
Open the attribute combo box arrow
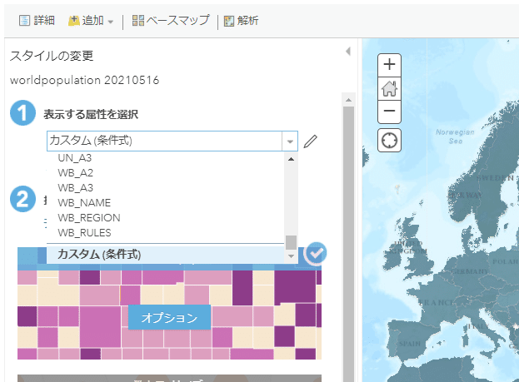[290, 141]
